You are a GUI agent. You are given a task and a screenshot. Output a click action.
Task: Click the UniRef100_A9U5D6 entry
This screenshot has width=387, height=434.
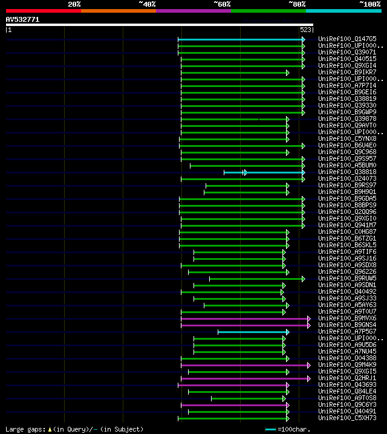click(x=347, y=345)
